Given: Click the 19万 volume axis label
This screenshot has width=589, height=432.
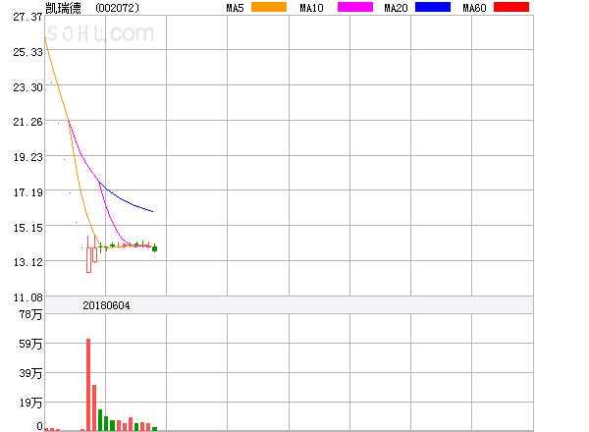Looking at the screenshot, I should tap(30, 403).
